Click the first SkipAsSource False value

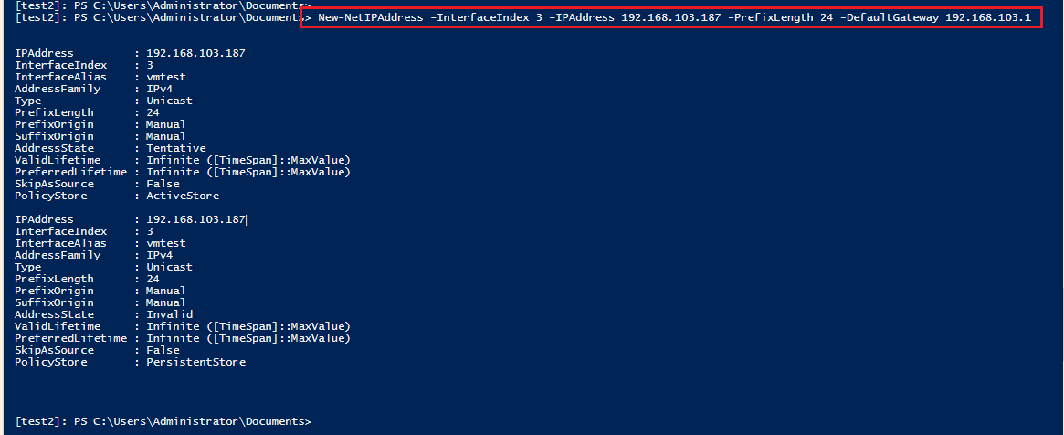point(163,184)
